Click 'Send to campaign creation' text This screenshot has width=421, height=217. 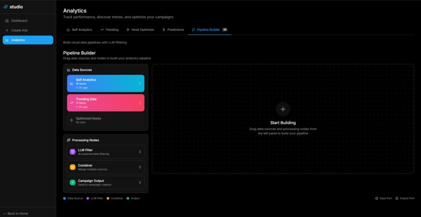pos(95,185)
